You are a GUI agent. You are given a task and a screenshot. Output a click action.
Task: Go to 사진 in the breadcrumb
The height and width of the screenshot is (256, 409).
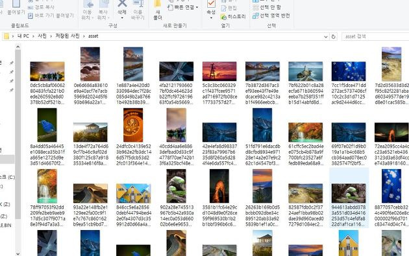[42, 36]
